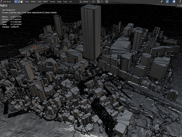Switch to vertex select mode
Image resolution: width=182 pixels, height=137 pixels.
[x=16, y=2]
